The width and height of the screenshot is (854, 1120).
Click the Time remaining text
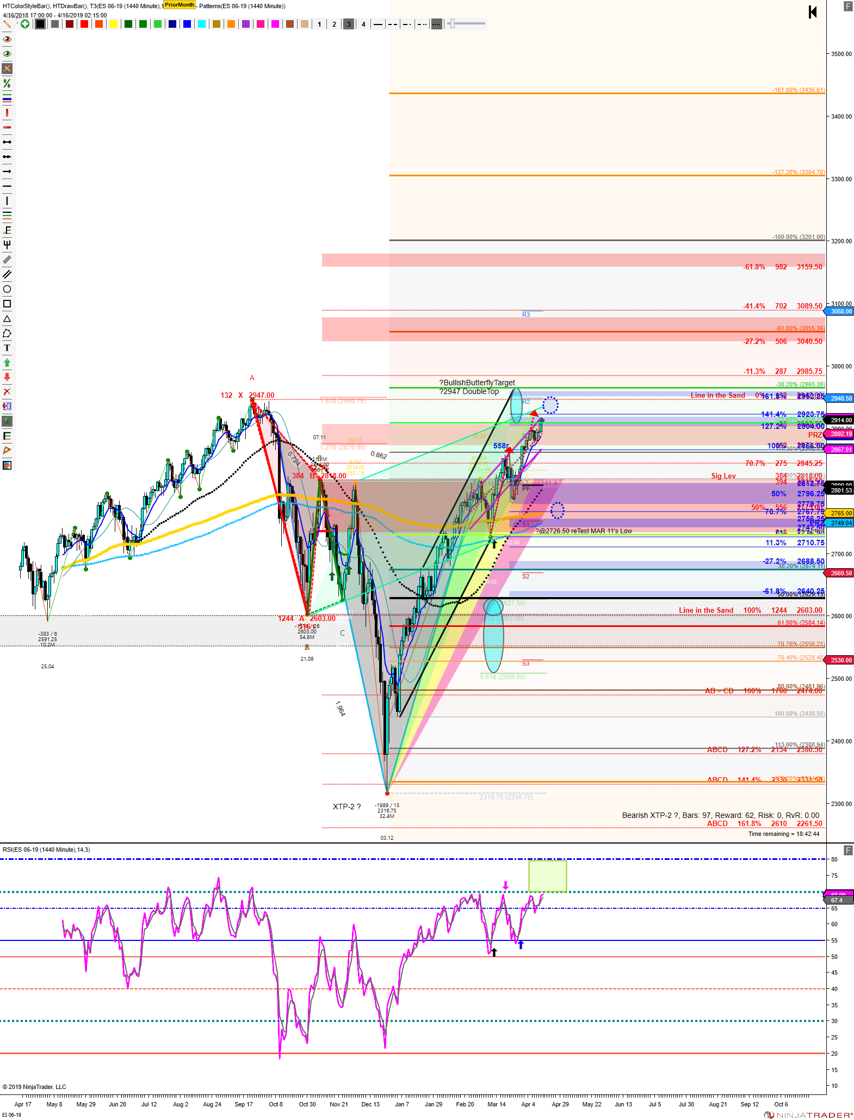tap(784, 834)
